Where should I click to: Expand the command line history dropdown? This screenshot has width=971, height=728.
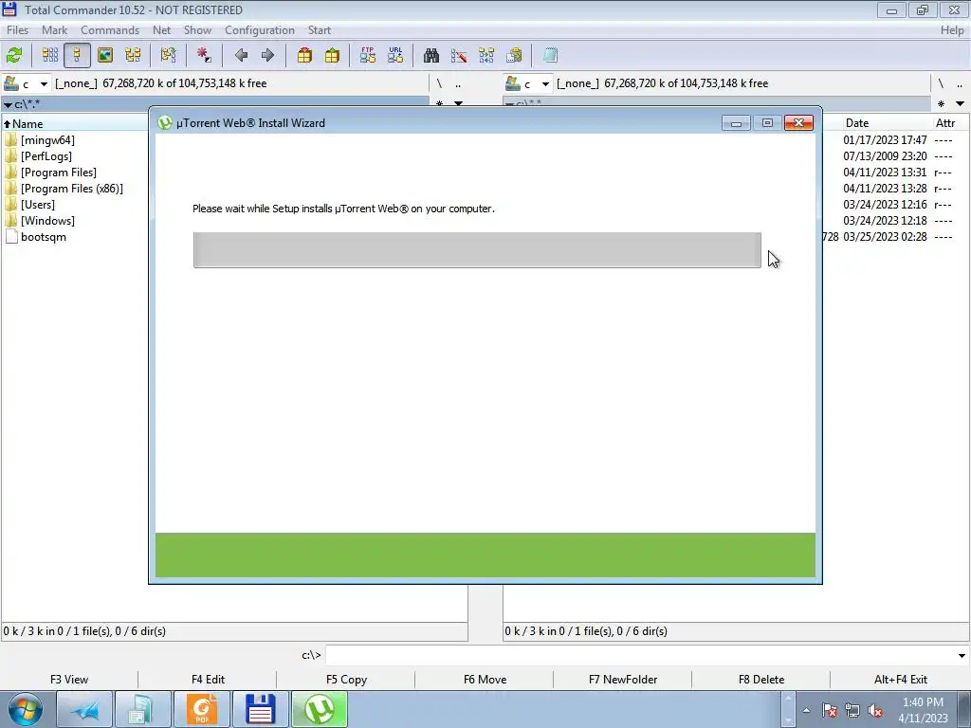[962, 655]
